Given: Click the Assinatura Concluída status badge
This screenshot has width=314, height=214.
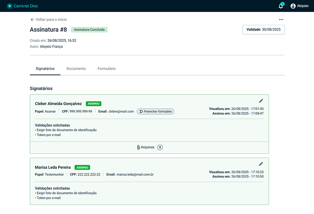Looking at the screenshot, I should click(89, 30).
